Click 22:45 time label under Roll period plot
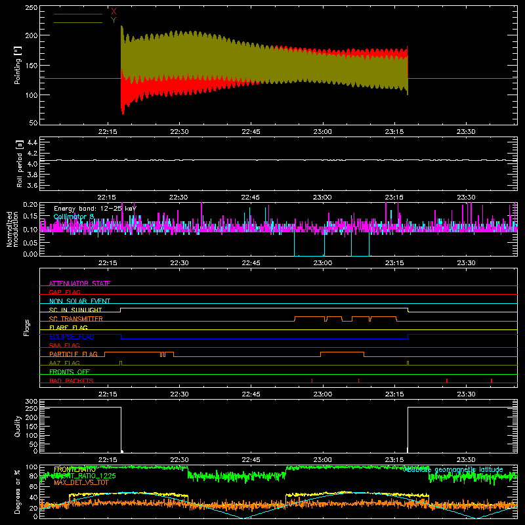Image resolution: width=525 pixels, height=525 pixels. pyautogui.click(x=251, y=198)
